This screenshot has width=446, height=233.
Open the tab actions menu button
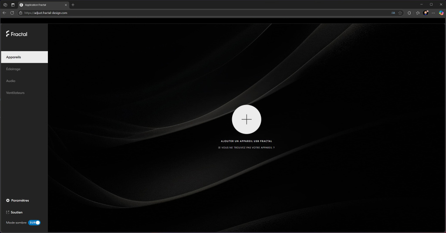tap(13, 5)
